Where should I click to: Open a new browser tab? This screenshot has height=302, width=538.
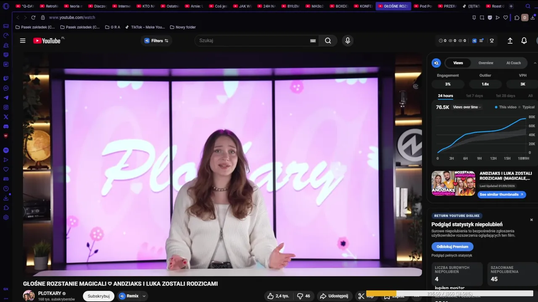(x=511, y=6)
